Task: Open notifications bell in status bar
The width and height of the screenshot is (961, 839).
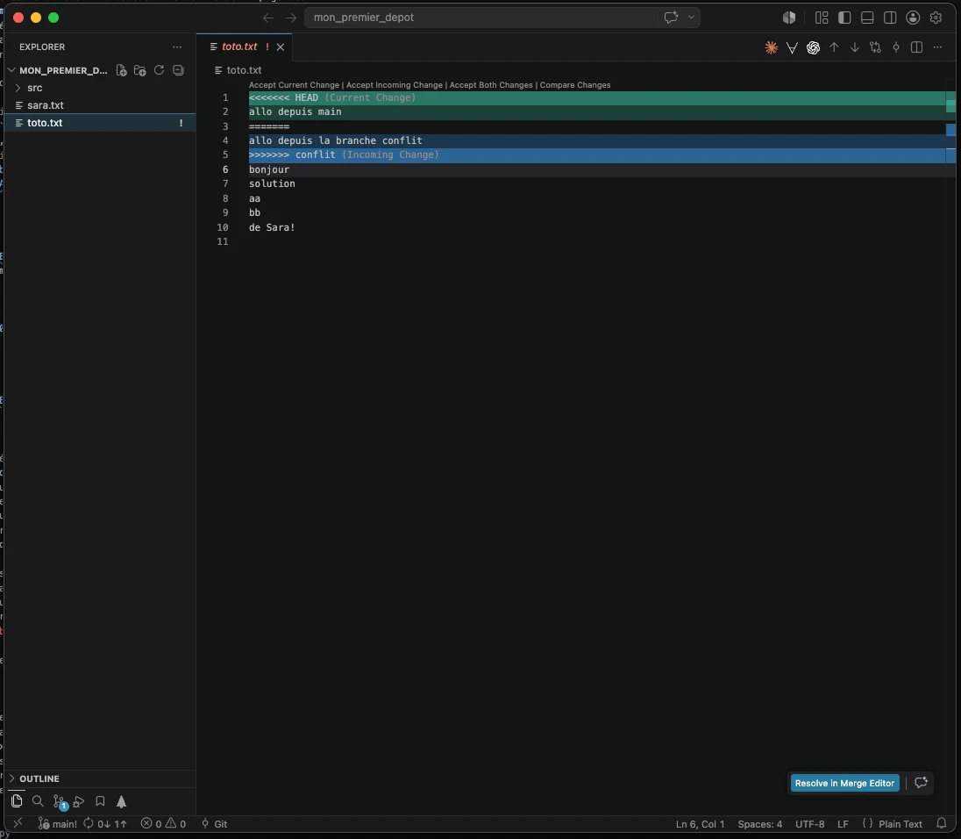Action: (942, 824)
